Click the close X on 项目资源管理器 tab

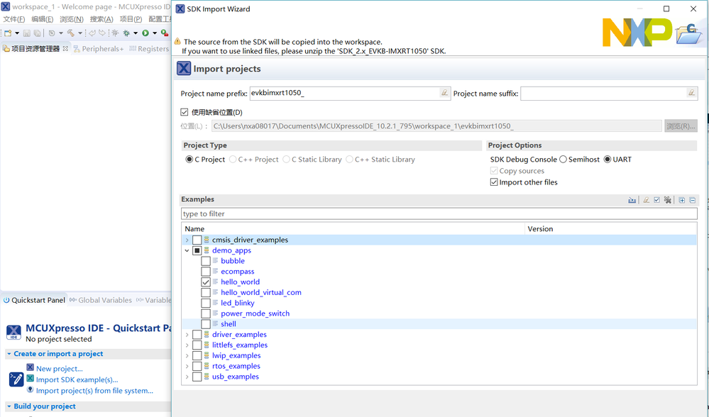click(x=65, y=48)
